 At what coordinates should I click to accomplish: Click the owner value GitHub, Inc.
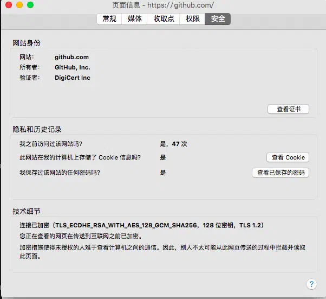pos(73,67)
